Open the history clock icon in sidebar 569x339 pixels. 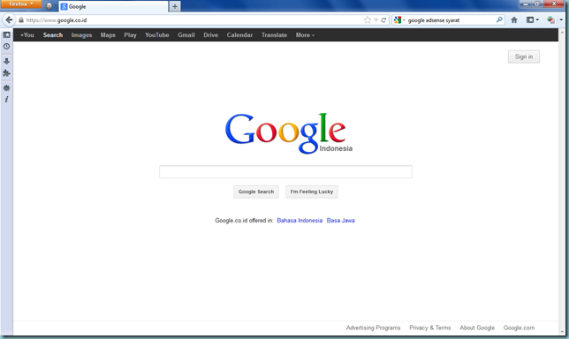pos(6,47)
